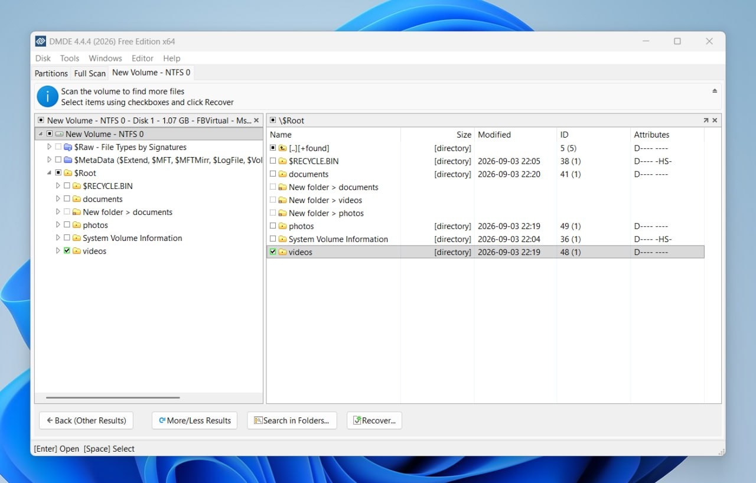
Task: Toggle the $MetaData checkbox in tree
Action: click(x=58, y=160)
